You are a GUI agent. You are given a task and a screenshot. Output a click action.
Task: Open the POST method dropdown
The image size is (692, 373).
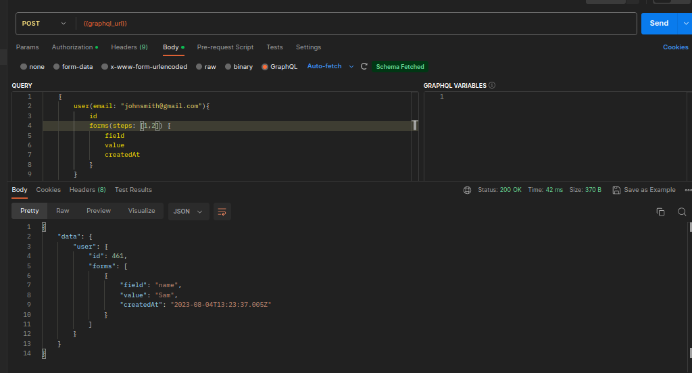click(44, 24)
